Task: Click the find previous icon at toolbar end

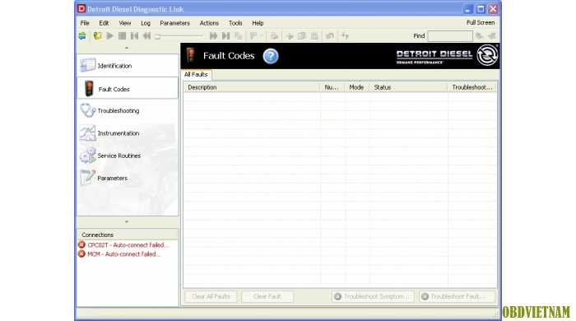Action: pos(492,36)
